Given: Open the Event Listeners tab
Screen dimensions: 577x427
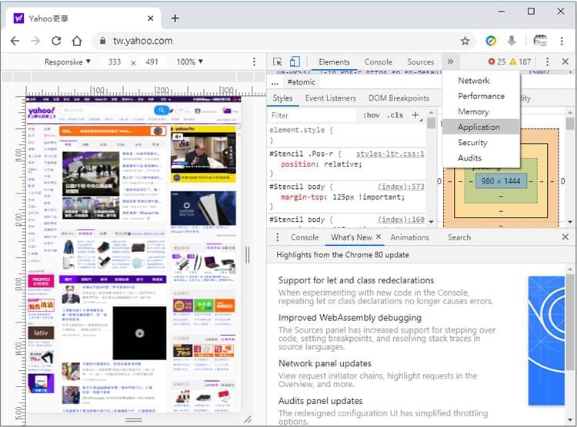Looking at the screenshot, I should point(331,98).
